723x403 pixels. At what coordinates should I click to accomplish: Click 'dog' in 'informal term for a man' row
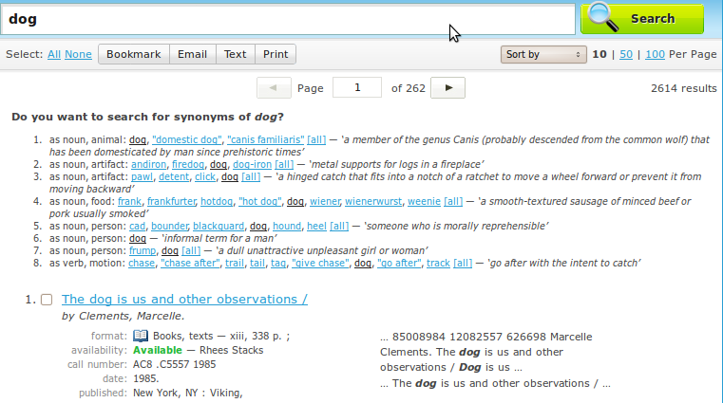tap(138, 238)
